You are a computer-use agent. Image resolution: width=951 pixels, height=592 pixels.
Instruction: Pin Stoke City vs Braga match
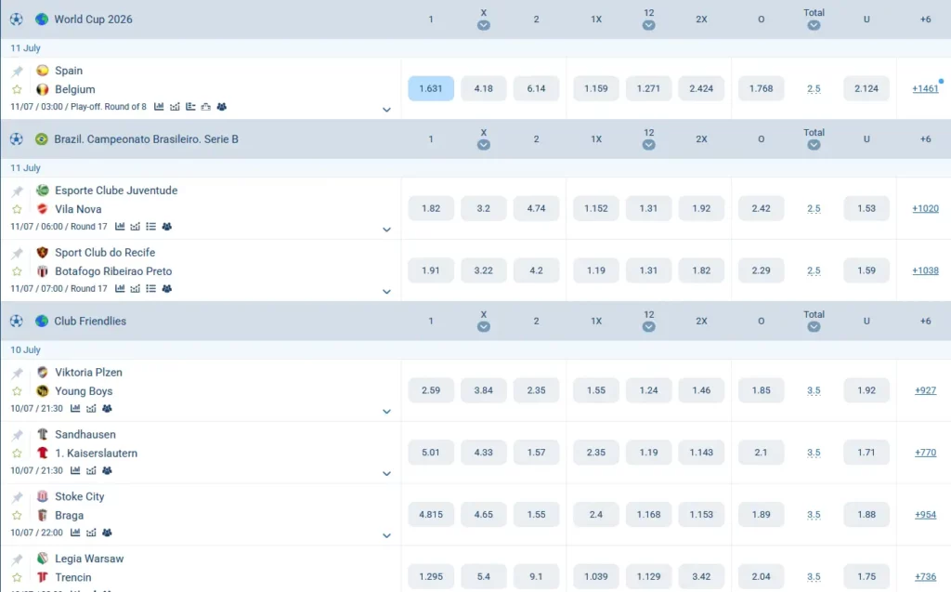17,497
